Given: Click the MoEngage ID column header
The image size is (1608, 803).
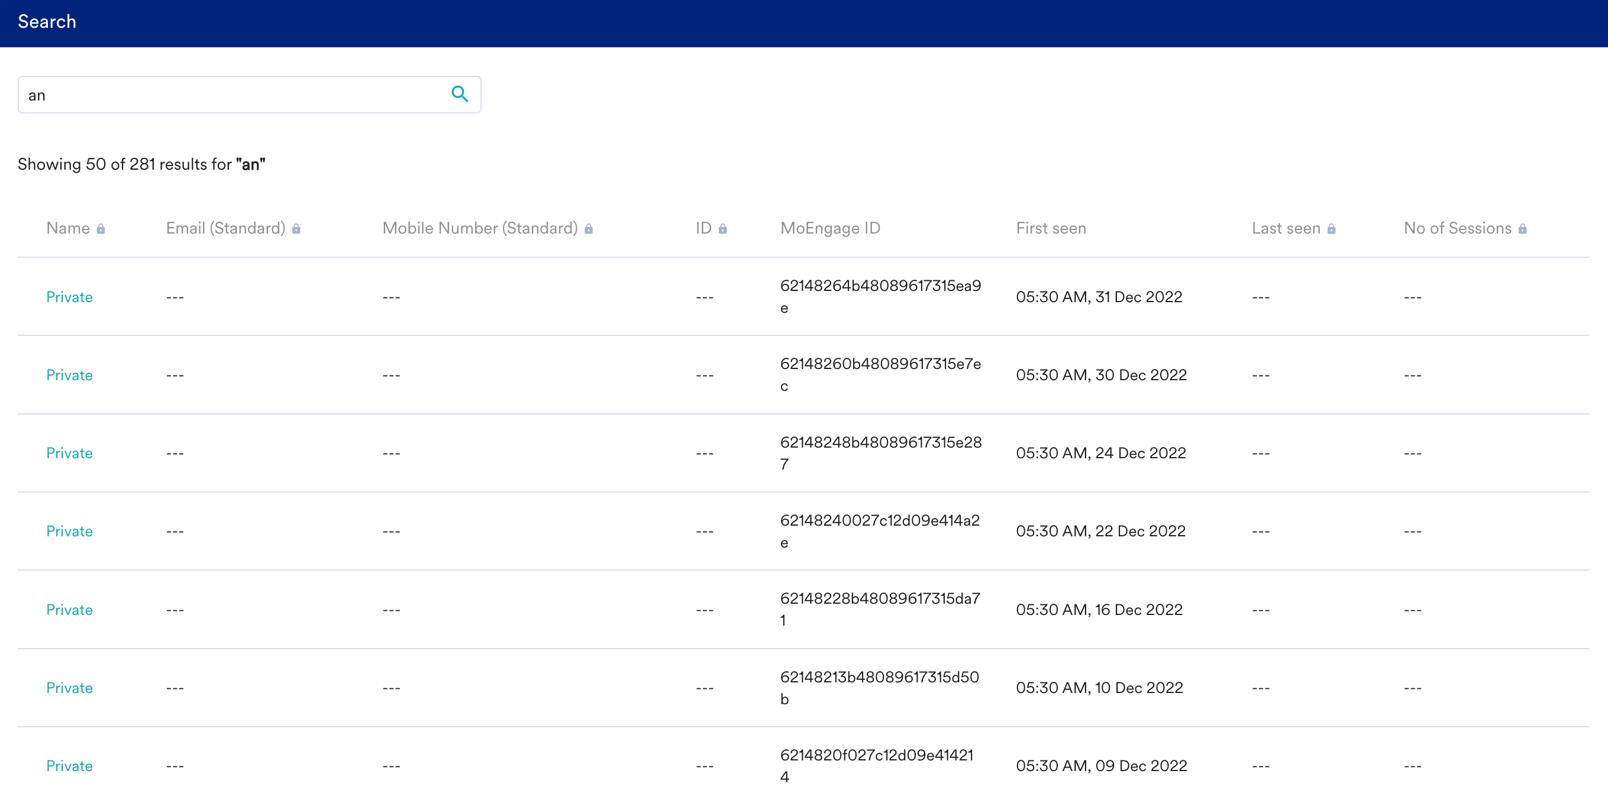Looking at the screenshot, I should [x=829, y=228].
